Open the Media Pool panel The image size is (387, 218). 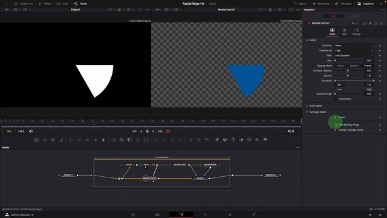(23, 4)
